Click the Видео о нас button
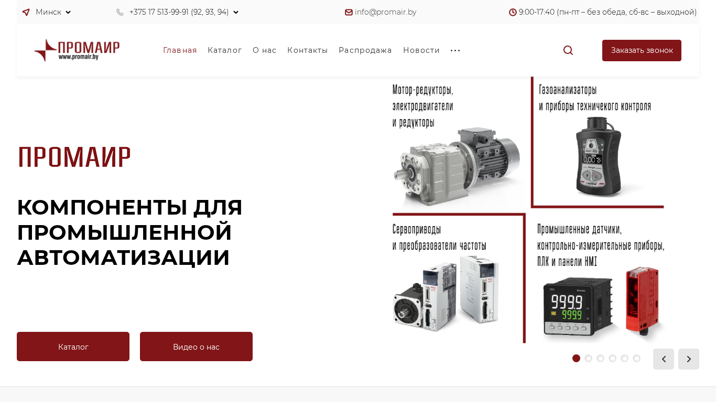Screen dimensions: 716x402 point(196,347)
